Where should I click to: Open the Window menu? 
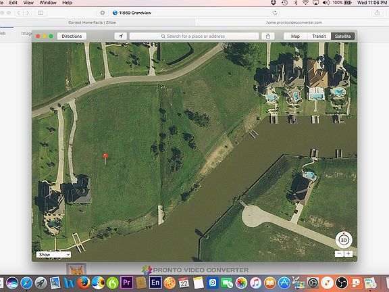[48, 3]
